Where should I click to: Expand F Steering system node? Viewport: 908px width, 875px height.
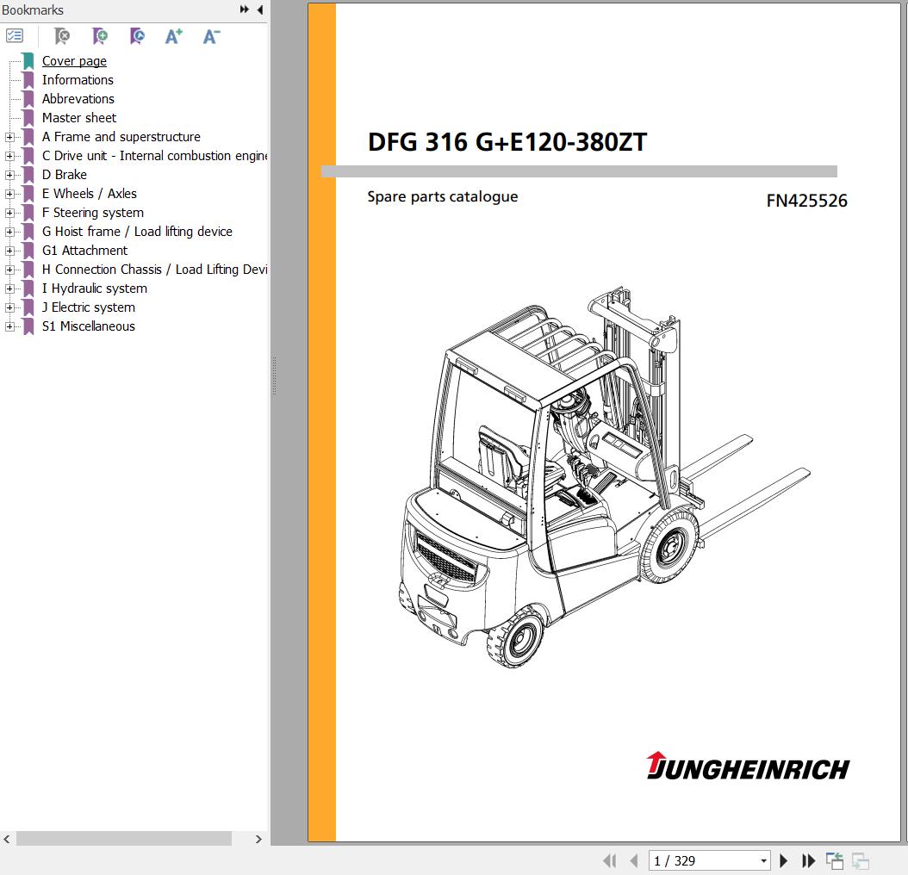pyautogui.click(x=9, y=213)
